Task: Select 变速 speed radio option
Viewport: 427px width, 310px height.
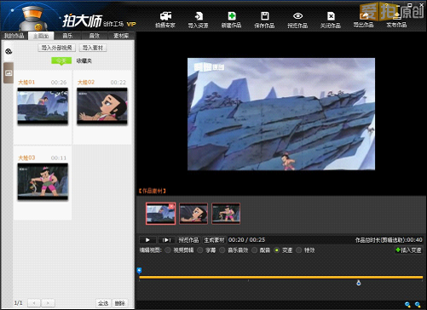Action: tap(276, 250)
